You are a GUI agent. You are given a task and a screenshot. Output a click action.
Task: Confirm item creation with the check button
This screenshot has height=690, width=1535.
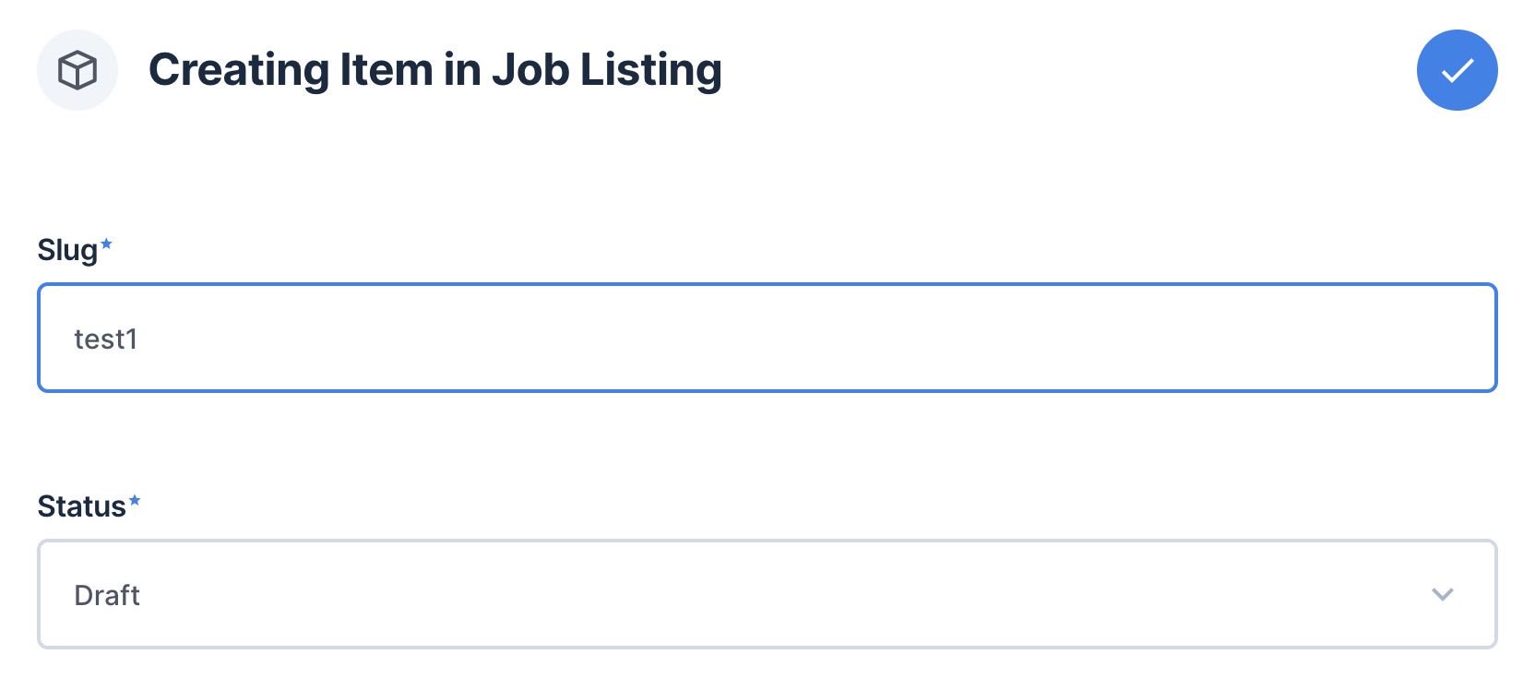click(x=1456, y=69)
